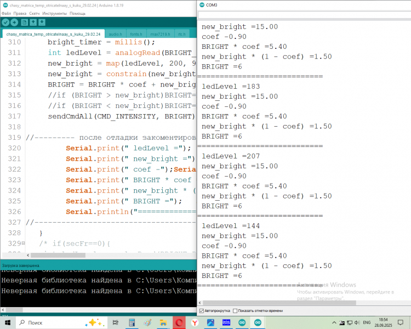The image size is (411, 329).
Task: Enable Показать отметки времени checkbox
Action: pyautogui.click(x=236, y=311)
